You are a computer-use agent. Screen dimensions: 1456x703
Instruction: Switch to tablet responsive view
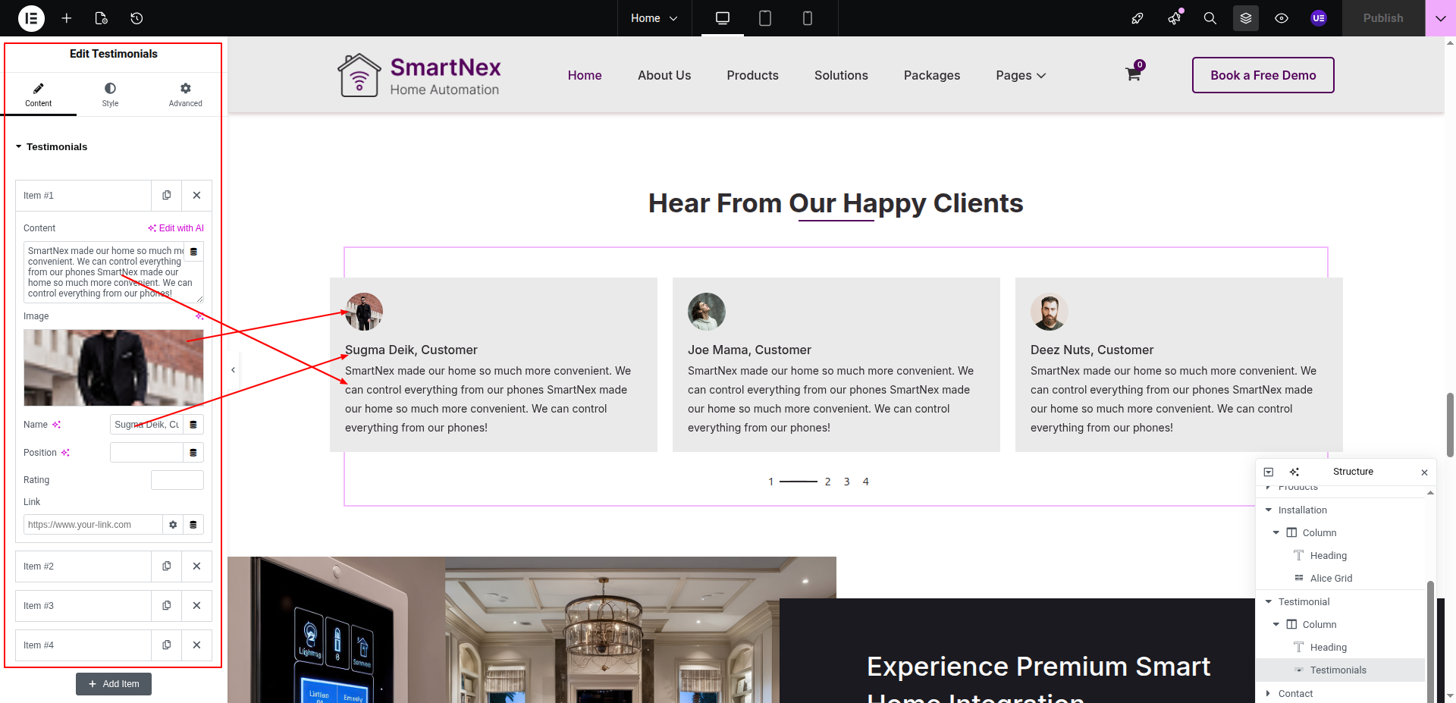[x=765, y=18]
